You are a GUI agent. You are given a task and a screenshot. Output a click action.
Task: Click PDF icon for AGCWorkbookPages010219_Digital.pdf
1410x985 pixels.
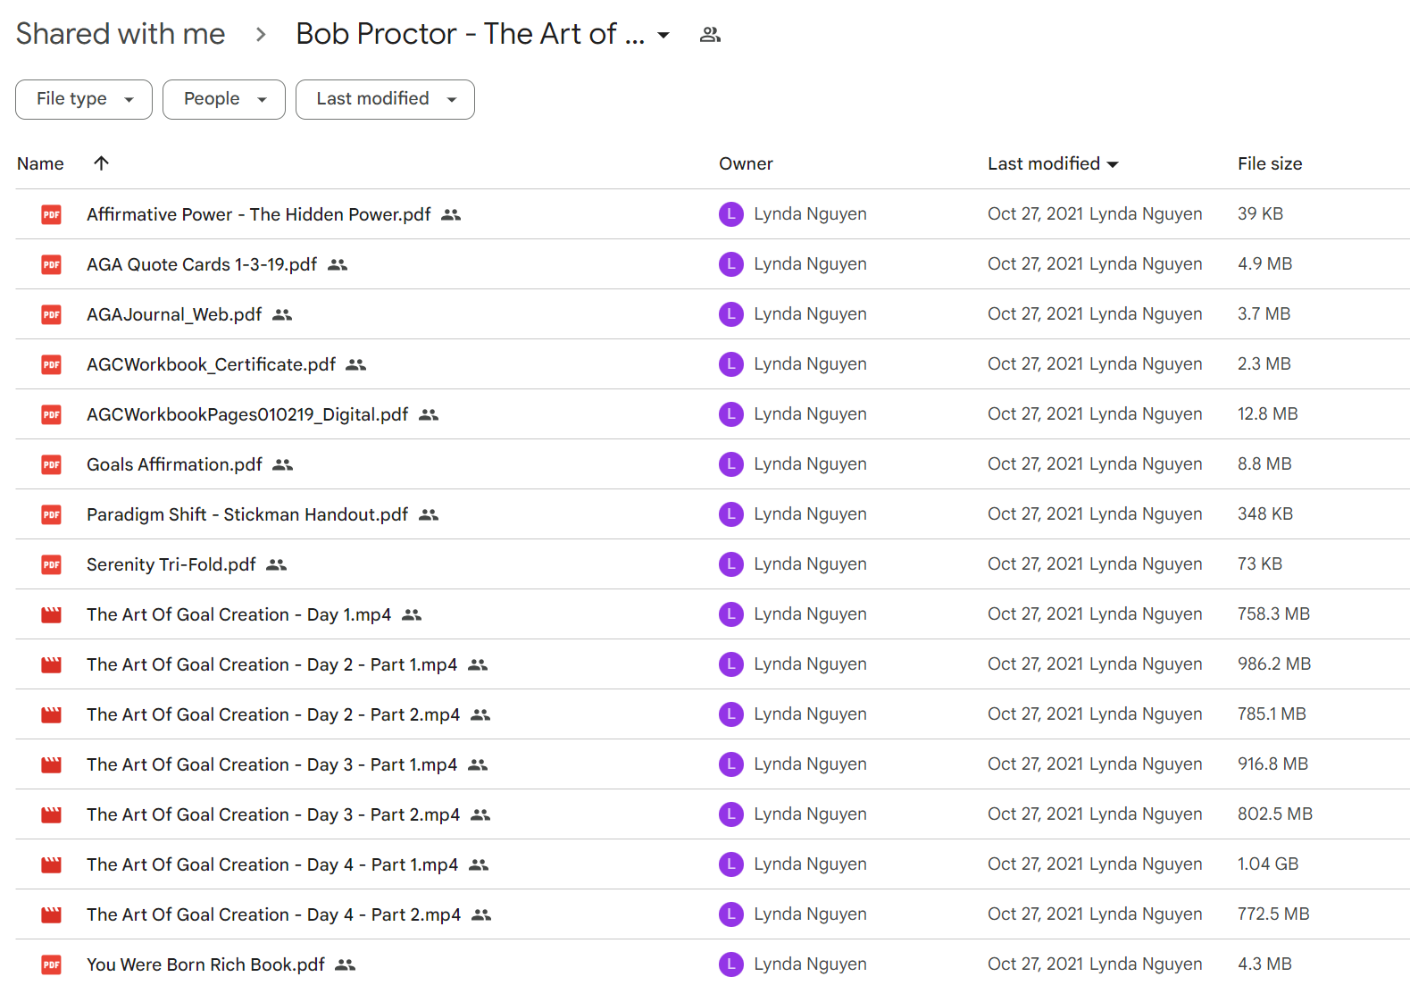tap(52, 414)
